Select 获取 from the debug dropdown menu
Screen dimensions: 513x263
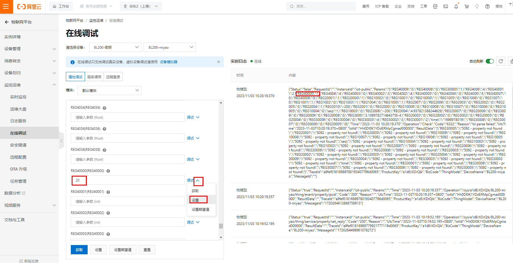tap(201, 191)
